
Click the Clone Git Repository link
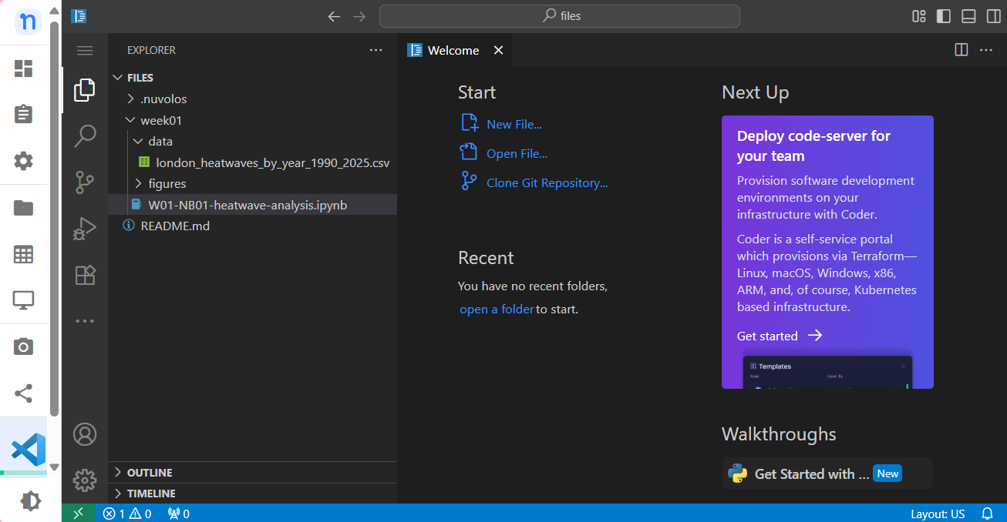tap(547, 183)
